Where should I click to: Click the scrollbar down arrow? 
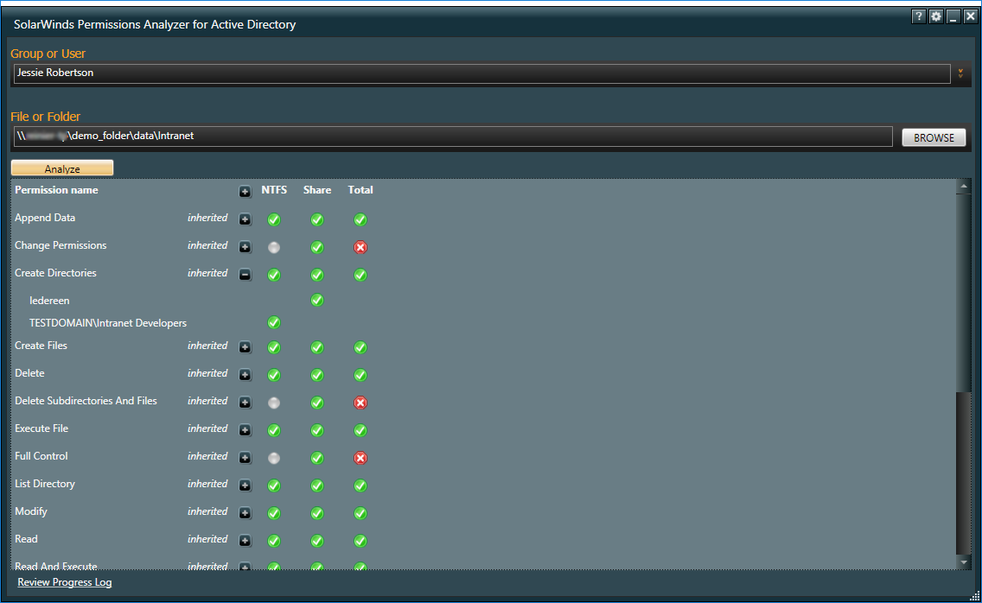point(963,562)
